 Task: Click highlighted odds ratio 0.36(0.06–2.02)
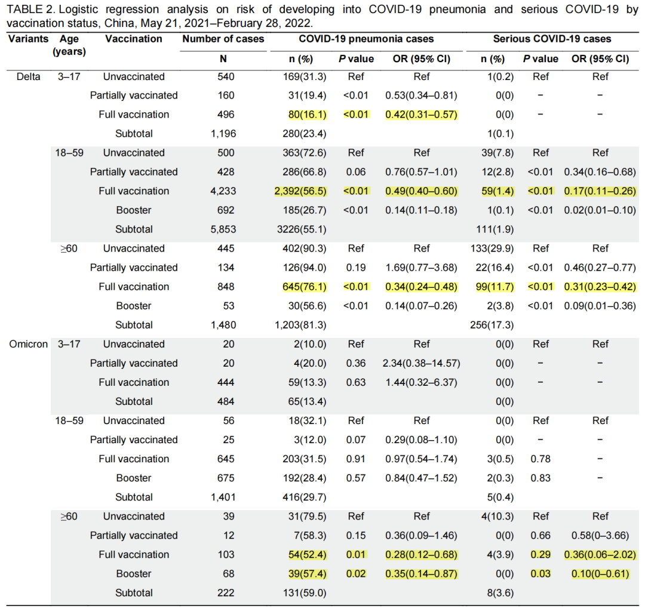pyautogui.click(x=600, y=555)
